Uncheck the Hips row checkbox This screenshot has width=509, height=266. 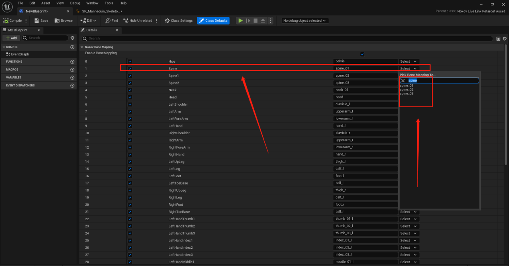[x=130, y=61]
